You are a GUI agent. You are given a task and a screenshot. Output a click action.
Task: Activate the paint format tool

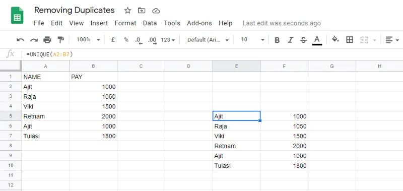(60, 40)
